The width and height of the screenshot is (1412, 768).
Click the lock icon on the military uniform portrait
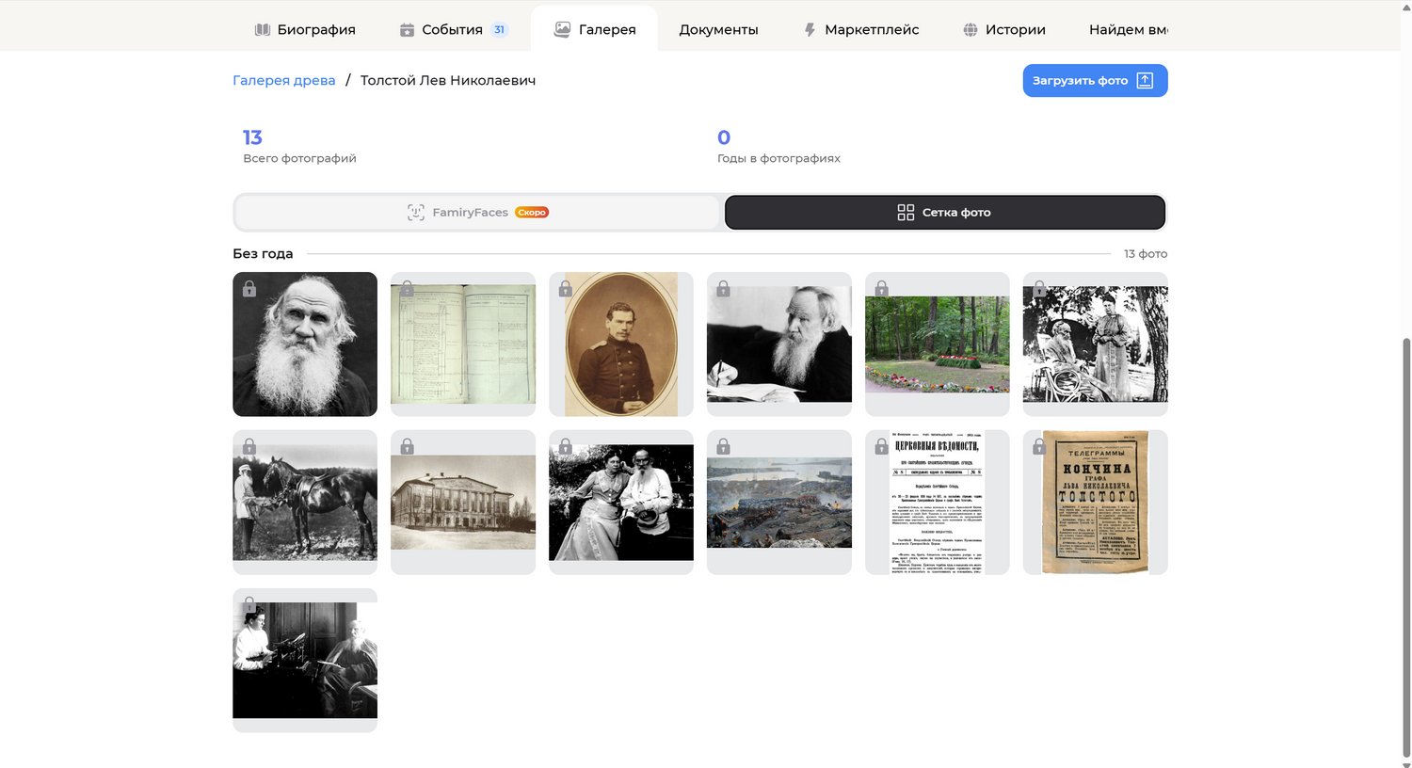[566, 289]
